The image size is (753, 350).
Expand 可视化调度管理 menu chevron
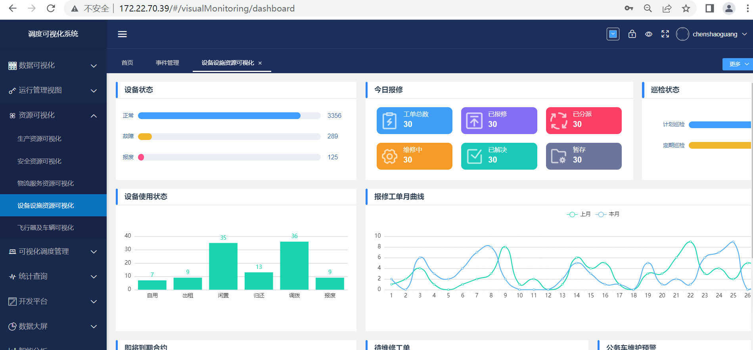tap(94, 252)
